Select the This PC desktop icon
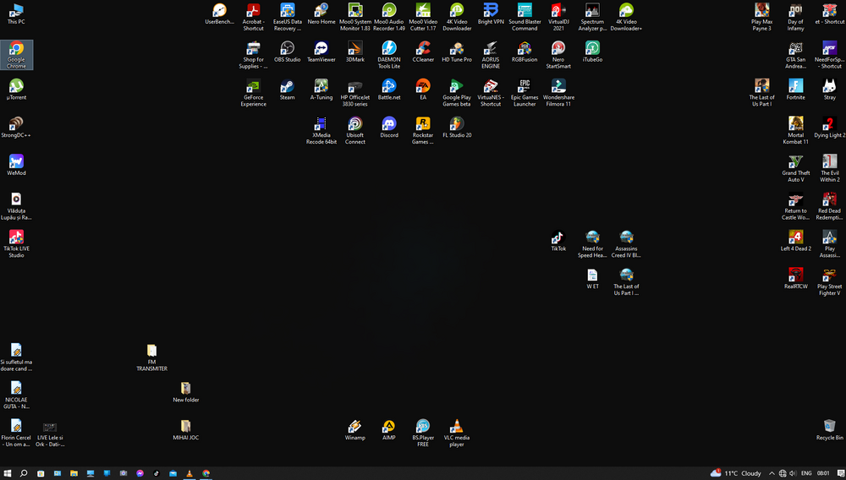The height and width of the screenshot is (480, 846). point(16,14)
